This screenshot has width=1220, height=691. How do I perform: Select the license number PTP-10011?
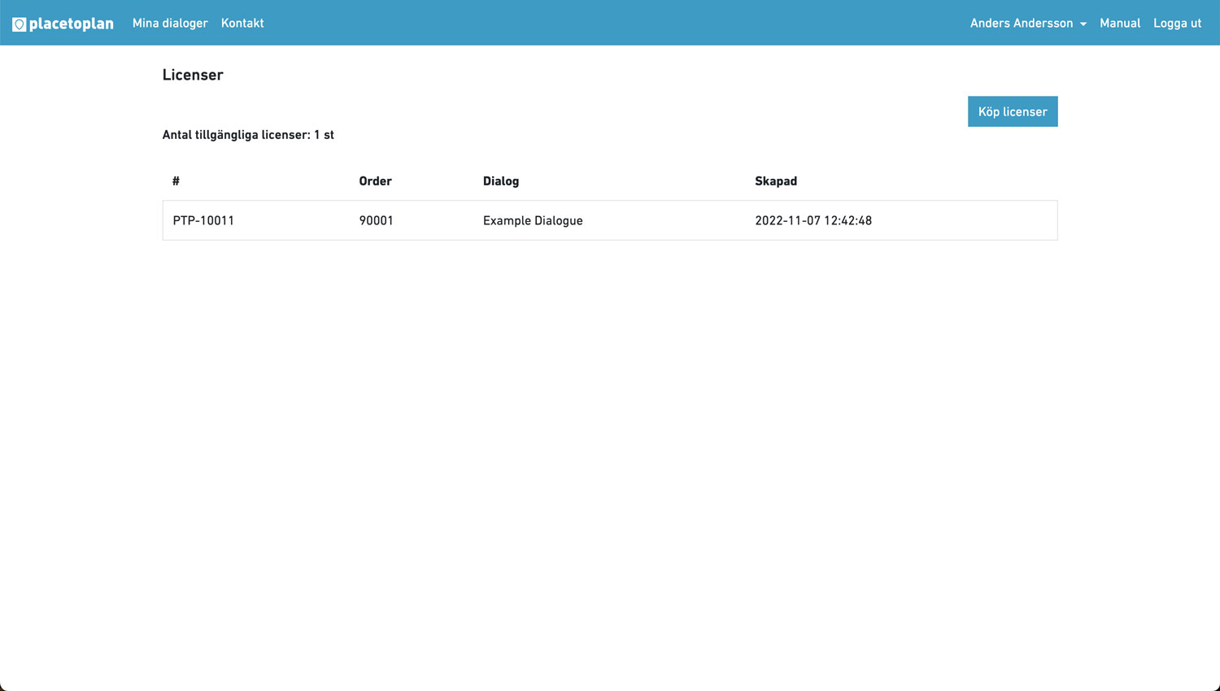[203, 220]
